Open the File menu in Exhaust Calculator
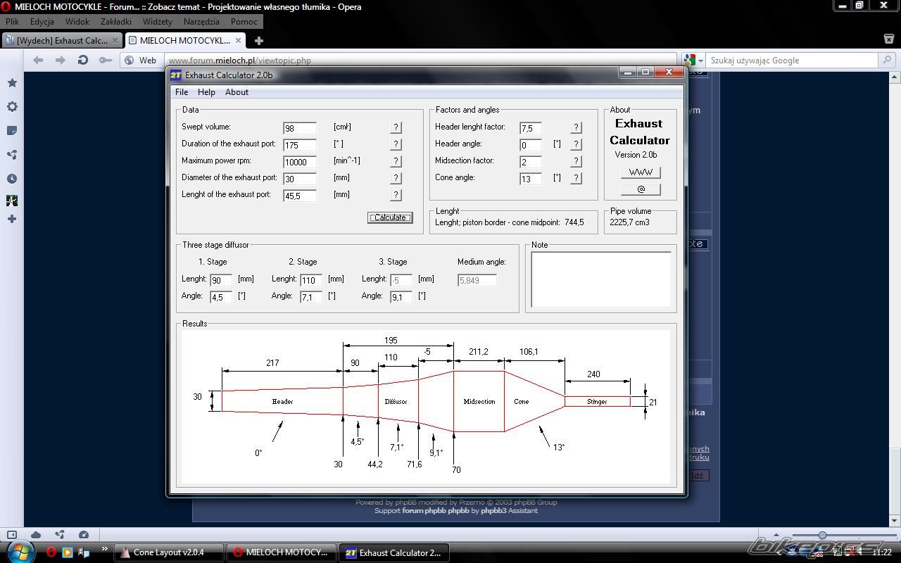The width and height of the screenshot is (901, 563). coord(182,92)
